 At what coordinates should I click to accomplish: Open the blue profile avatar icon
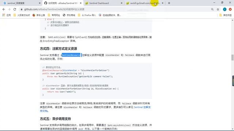[x=224, y=9]
